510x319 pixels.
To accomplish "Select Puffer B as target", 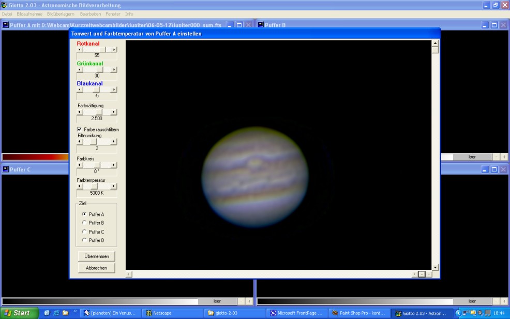I will (x=85, y=223).
